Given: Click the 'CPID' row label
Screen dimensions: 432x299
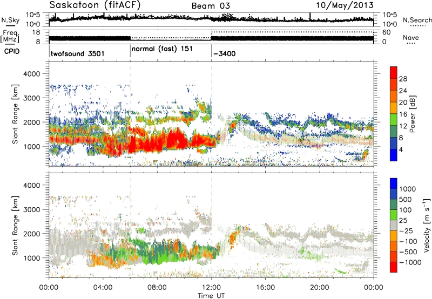Looking at the screenshot, I should [x=12, y=51].
